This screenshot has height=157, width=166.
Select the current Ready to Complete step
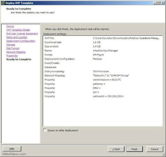click(19, 59)
